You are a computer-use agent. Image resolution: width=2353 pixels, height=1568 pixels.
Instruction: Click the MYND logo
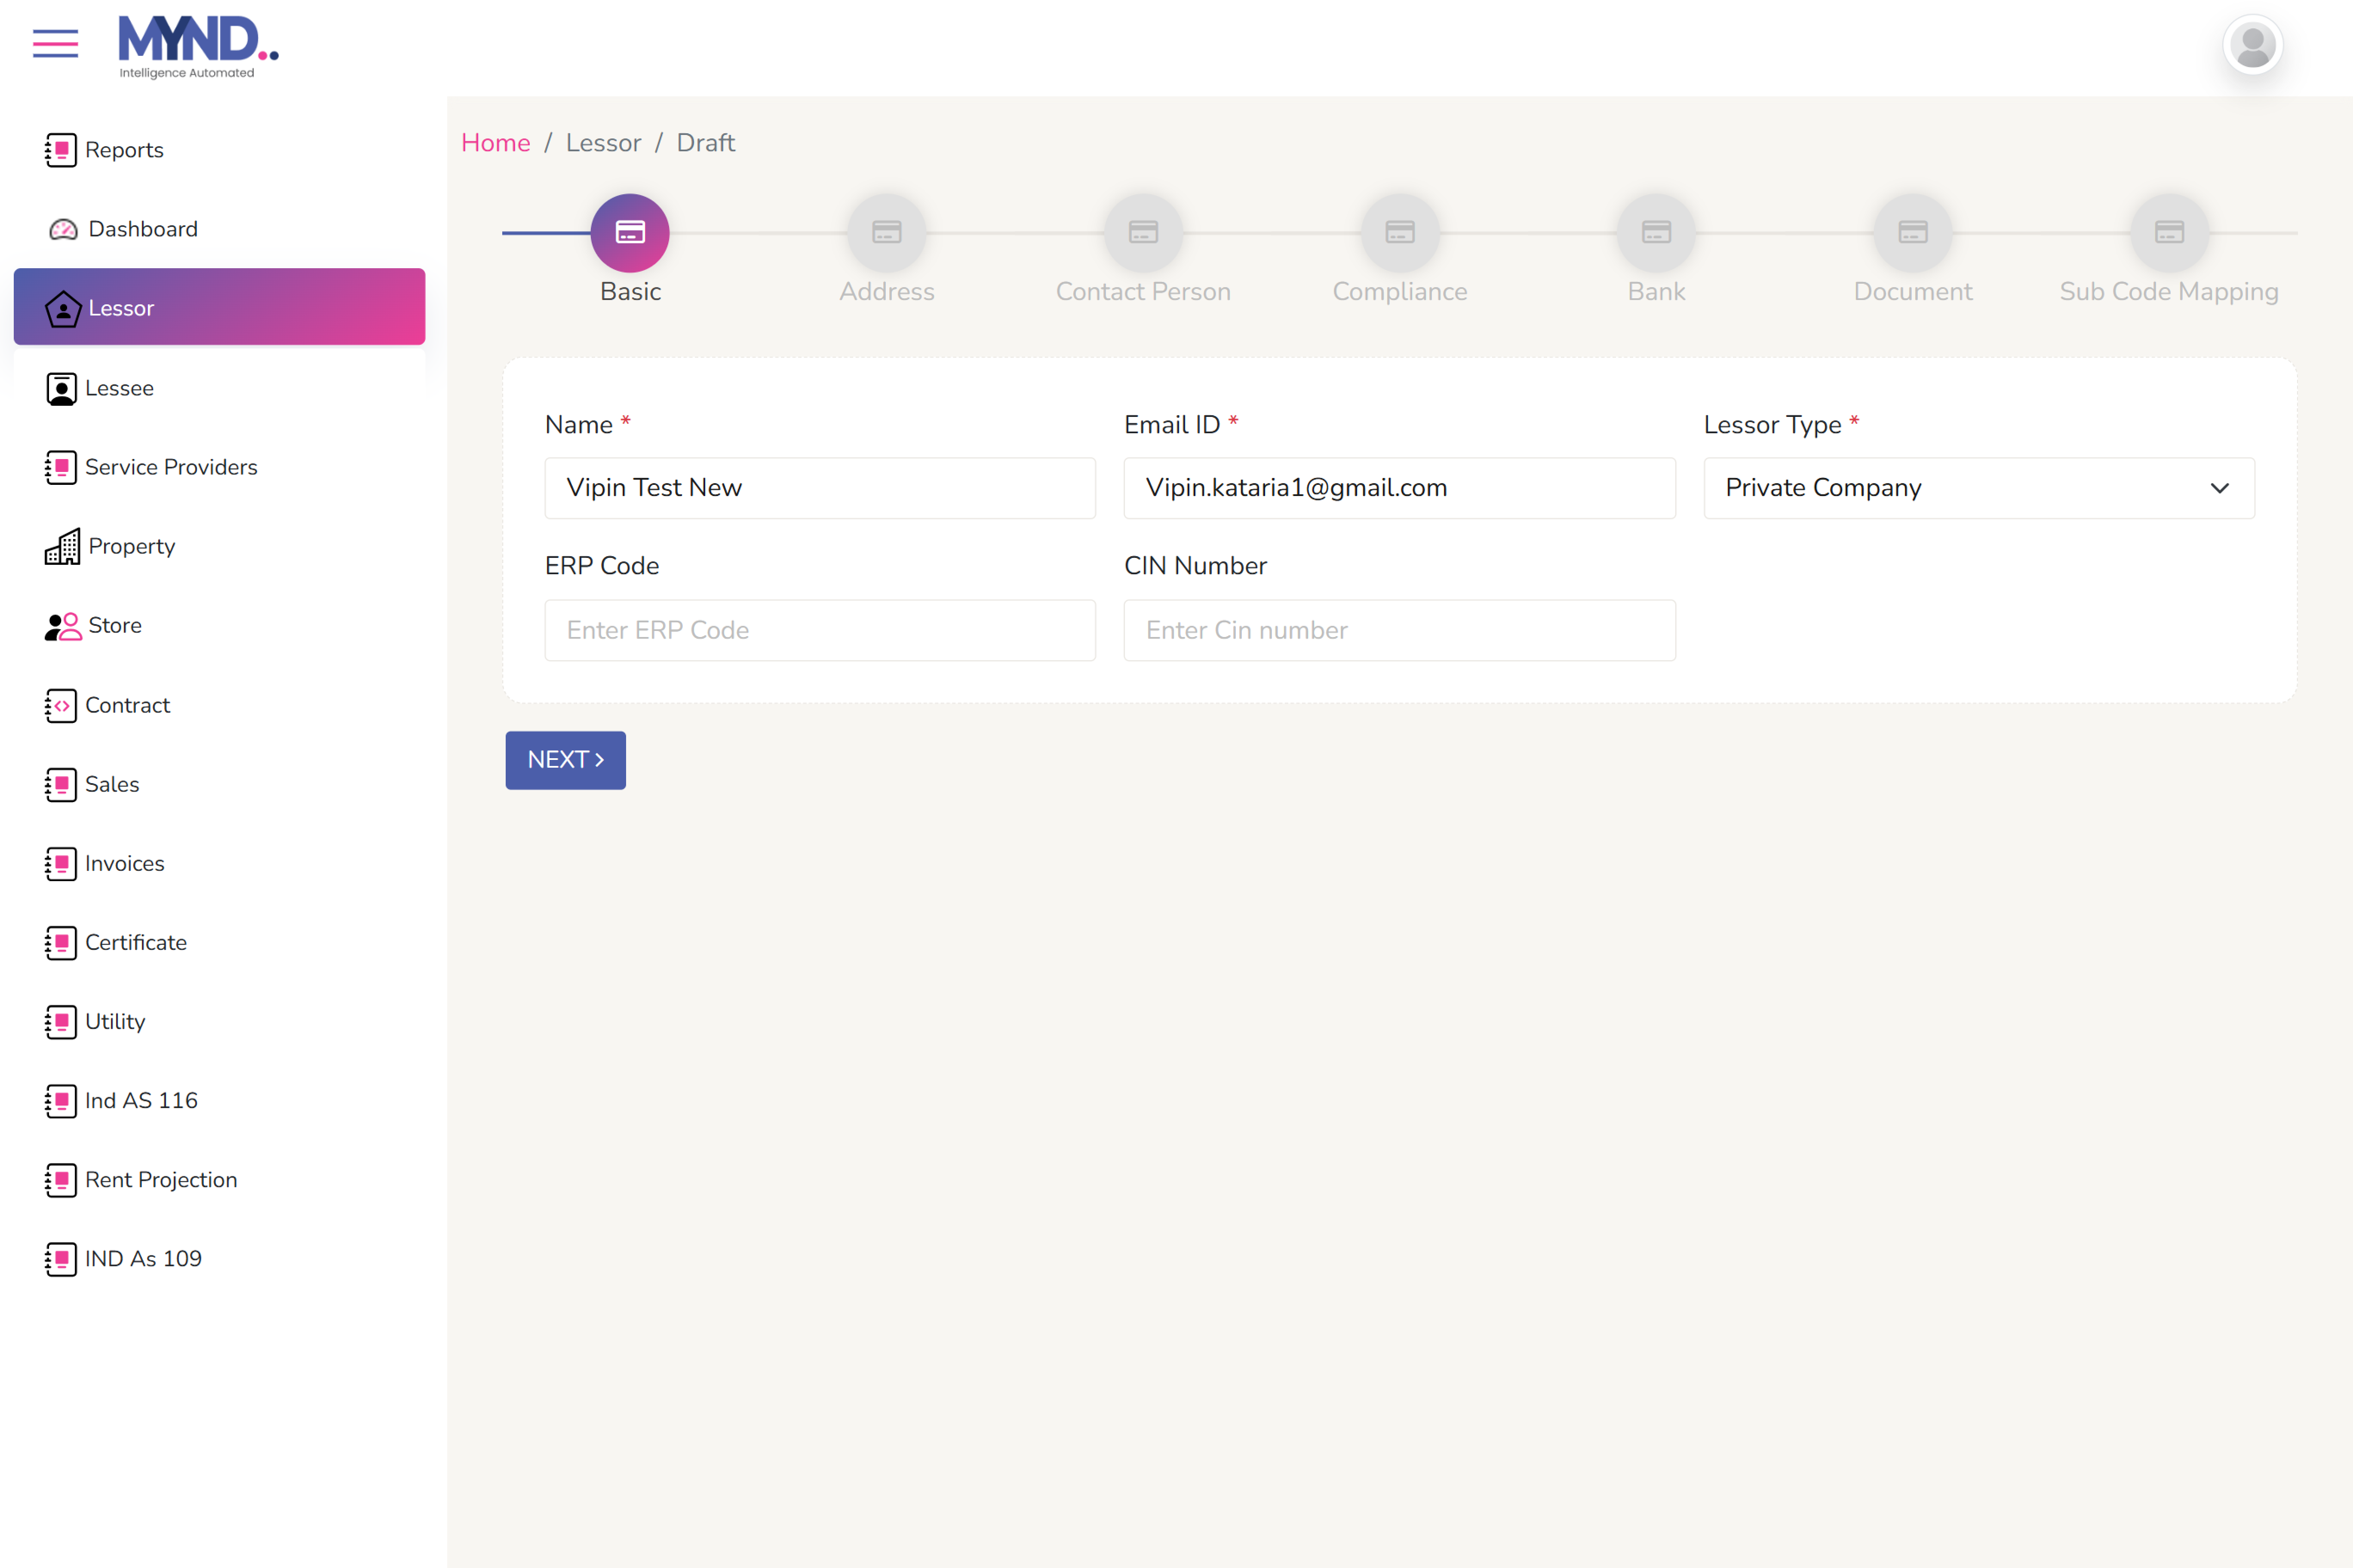pos(197,46)
